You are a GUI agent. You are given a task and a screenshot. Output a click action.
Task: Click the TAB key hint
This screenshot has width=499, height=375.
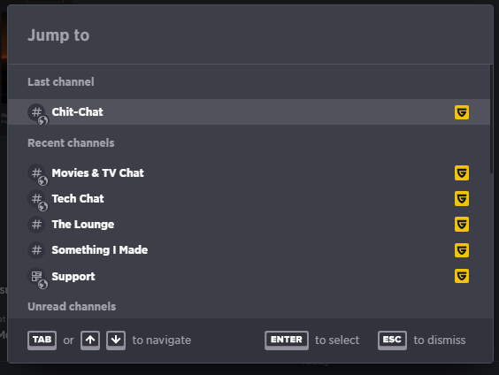42,340
